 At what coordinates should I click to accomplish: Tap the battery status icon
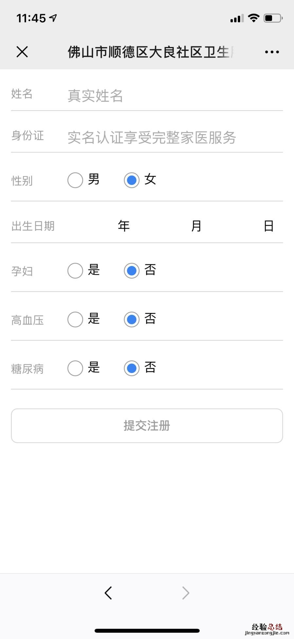(273, 18)
